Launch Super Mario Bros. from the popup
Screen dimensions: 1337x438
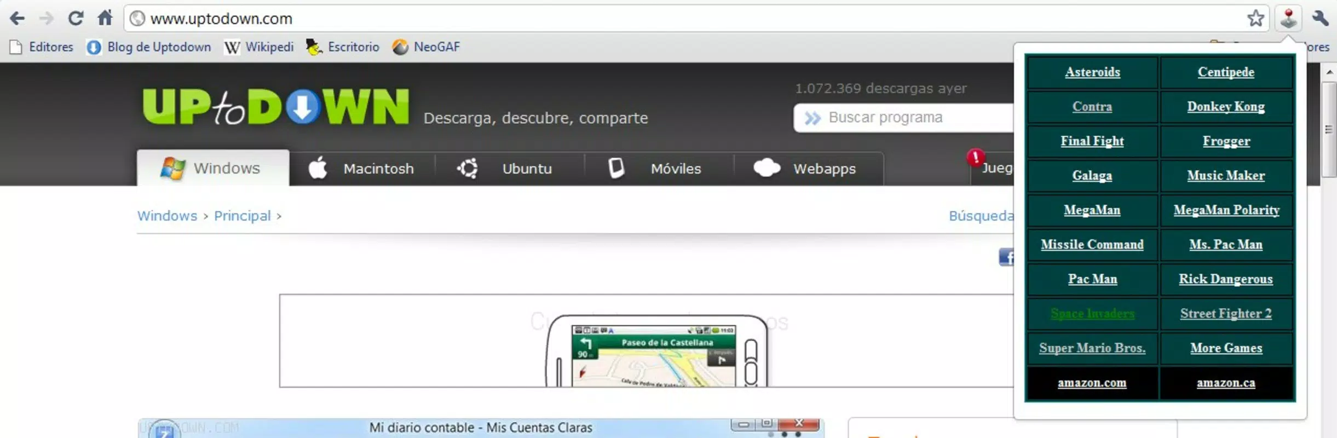coord(1092,348)
